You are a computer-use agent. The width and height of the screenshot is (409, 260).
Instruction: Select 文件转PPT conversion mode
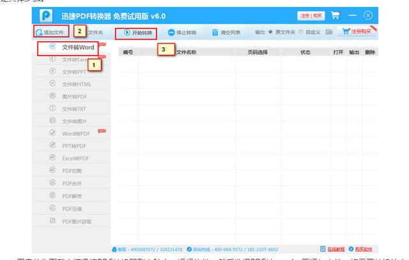point(71,72)
